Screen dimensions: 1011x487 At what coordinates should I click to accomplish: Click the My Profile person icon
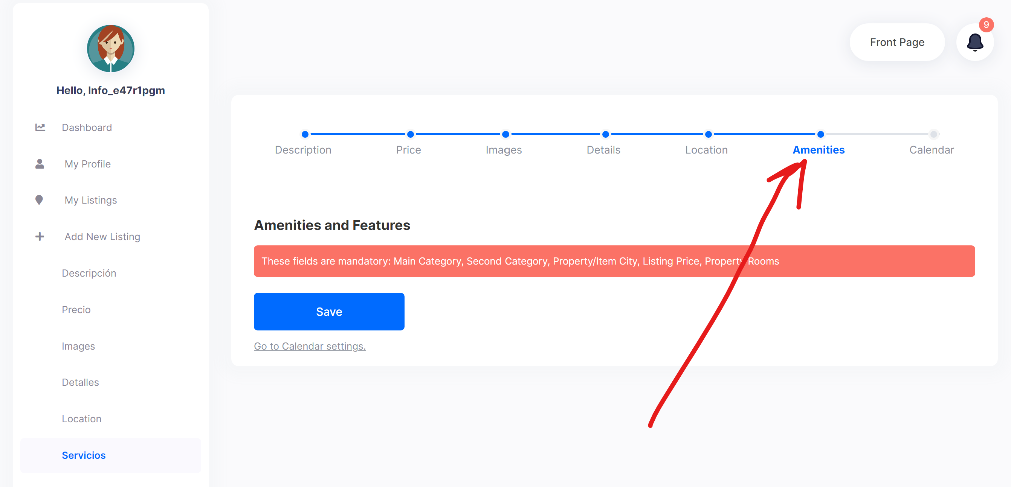click(x=40, y=164)
